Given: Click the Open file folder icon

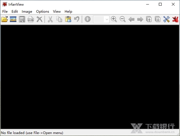Looking at the screenshot, I should click(x=4, y=20).
